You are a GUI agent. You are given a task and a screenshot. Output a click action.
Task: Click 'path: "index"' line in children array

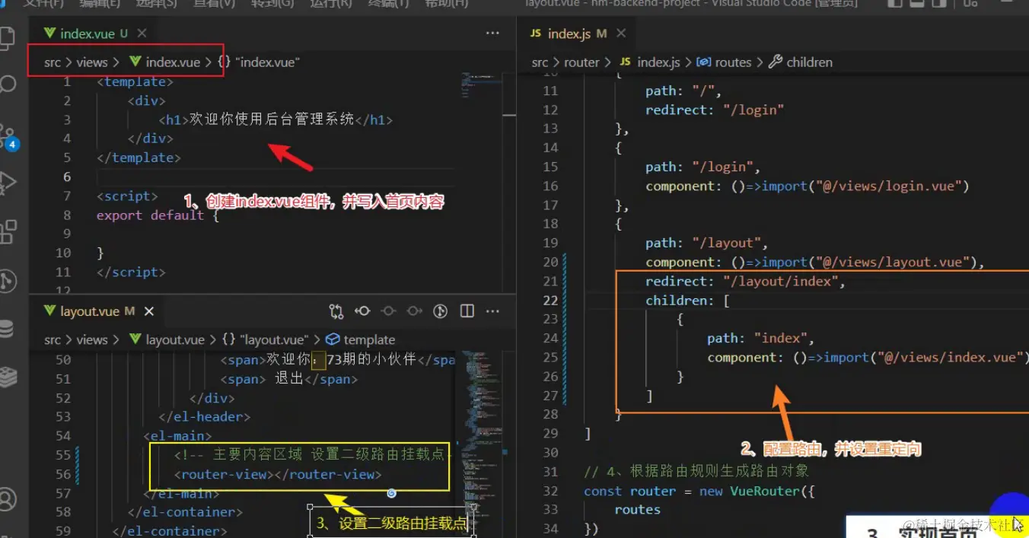pos(761,339)
